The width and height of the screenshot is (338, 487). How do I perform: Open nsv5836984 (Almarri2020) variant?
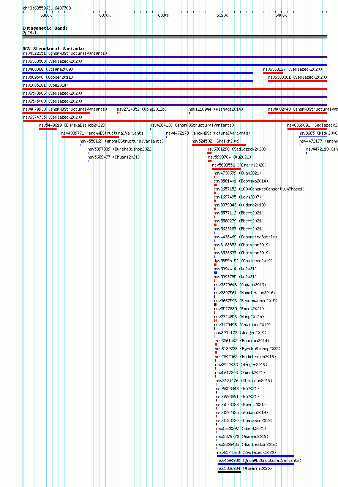245,468
